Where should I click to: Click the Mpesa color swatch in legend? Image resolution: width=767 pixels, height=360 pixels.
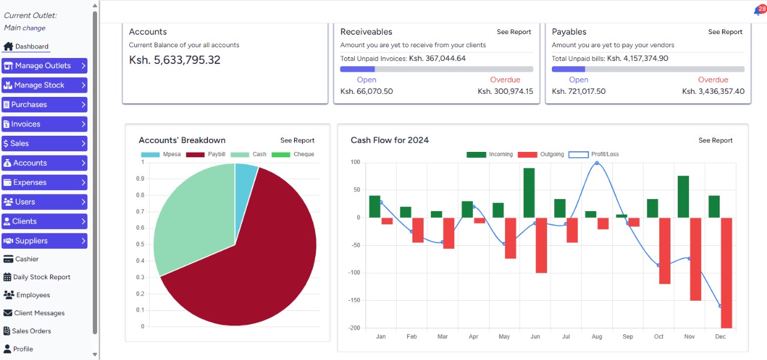point(150,154)
